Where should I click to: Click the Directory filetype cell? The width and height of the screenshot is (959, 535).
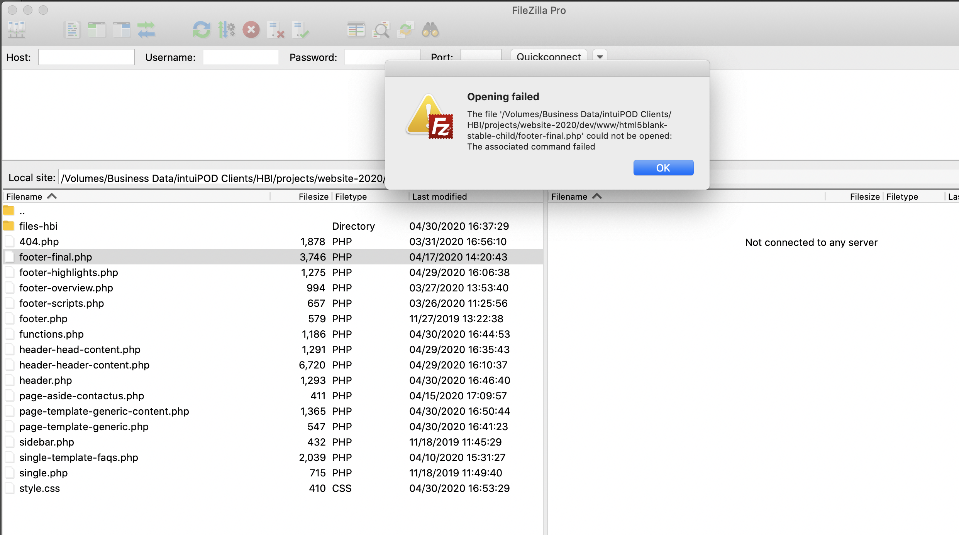353,226
